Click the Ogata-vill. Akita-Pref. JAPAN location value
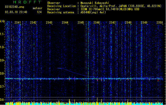The width and height of the screenshot is (166, 105). (x=121, y=6)
